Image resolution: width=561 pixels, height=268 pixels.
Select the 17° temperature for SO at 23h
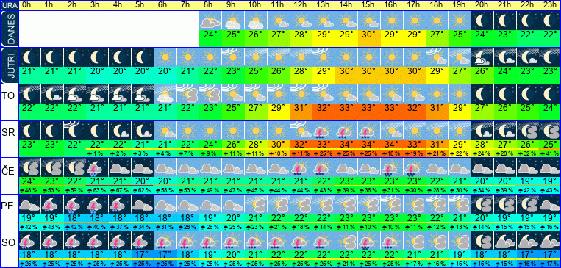(550, 255)
